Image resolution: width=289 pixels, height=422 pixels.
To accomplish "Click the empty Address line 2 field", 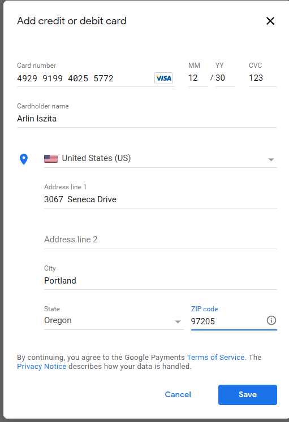I will (161, 240).
